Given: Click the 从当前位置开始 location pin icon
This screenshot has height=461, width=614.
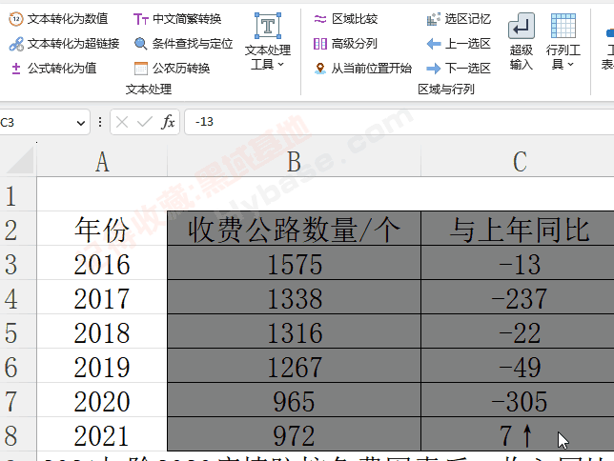Looking at the screenshot, I should pos(320,69).
